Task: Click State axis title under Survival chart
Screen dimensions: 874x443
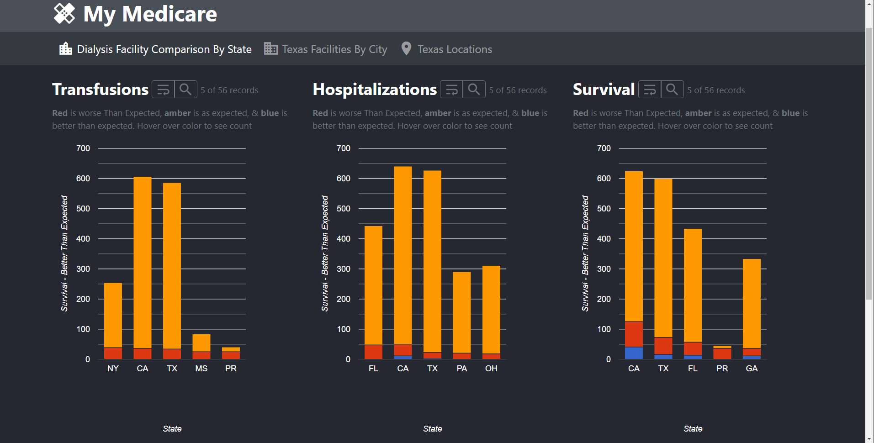Action: pos(693,429)
